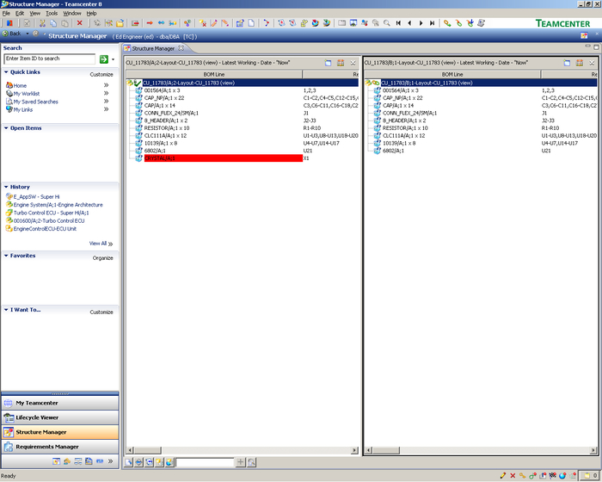The image size is (602, 482).
Task: Click the pencil icon in status bar
Action: [502, 476]
